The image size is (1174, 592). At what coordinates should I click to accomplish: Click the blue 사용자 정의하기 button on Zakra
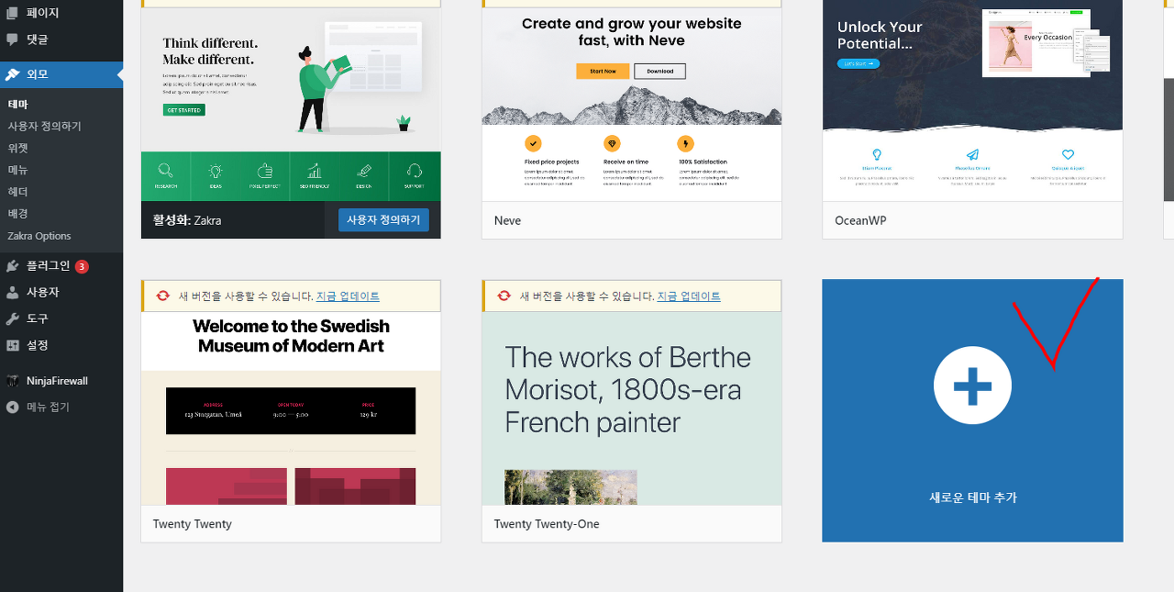tap(383, 220)
